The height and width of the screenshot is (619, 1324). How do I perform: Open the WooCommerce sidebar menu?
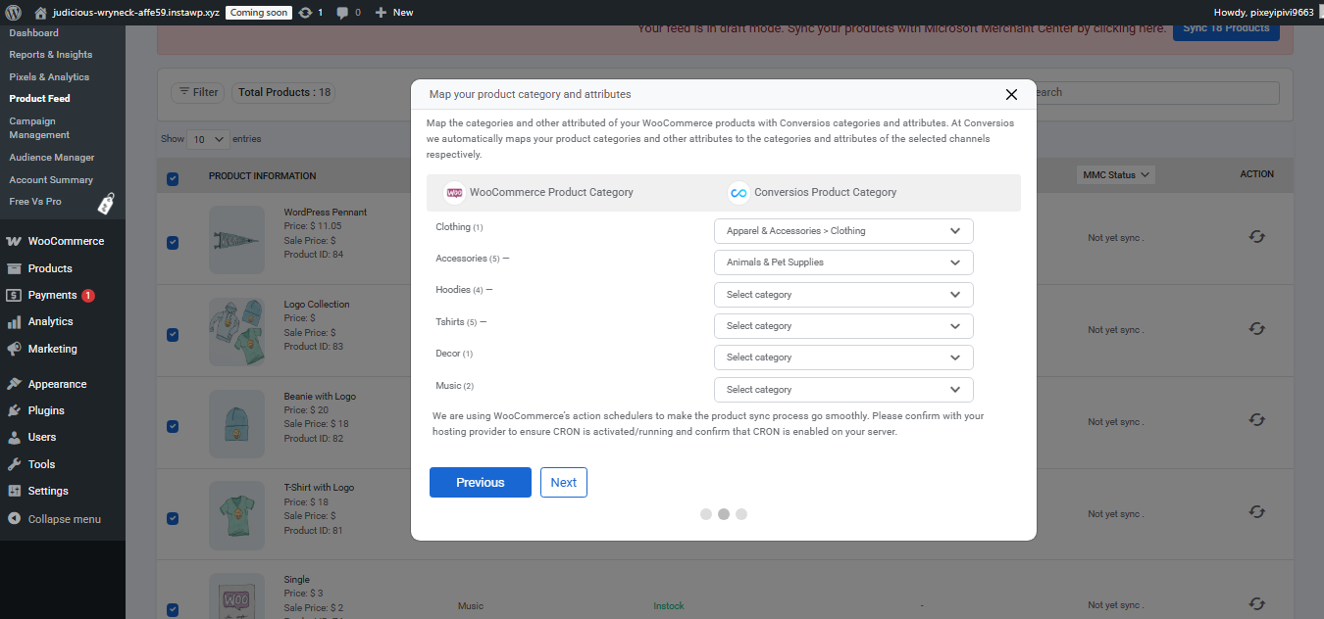point(63,241)
